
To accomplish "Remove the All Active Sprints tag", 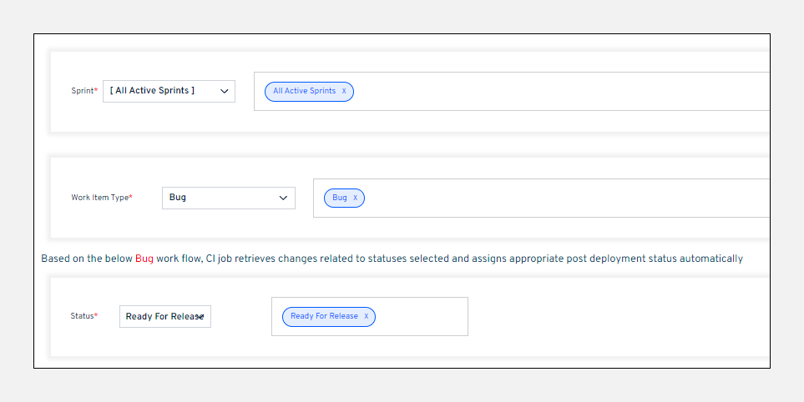I will pyautogui.click(x=344, y=91).
